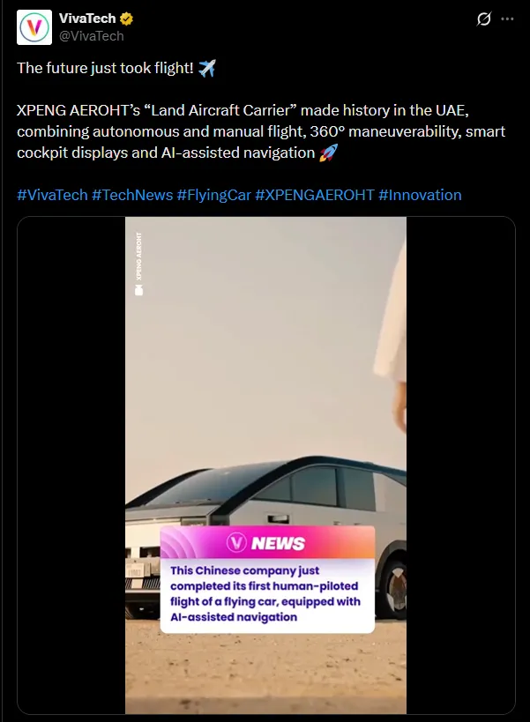The image size is (530, 722).
Task: Click the rocket emoji after 'navigation'
Action: [x=328, y=153]
